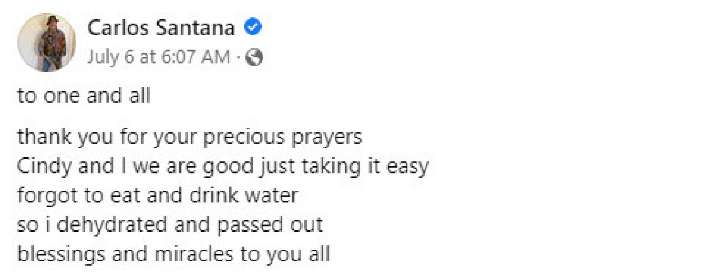This screenshot has height=276, width=720.
Task: Click the line "to one and all"
Action: [x=84, y=96]
